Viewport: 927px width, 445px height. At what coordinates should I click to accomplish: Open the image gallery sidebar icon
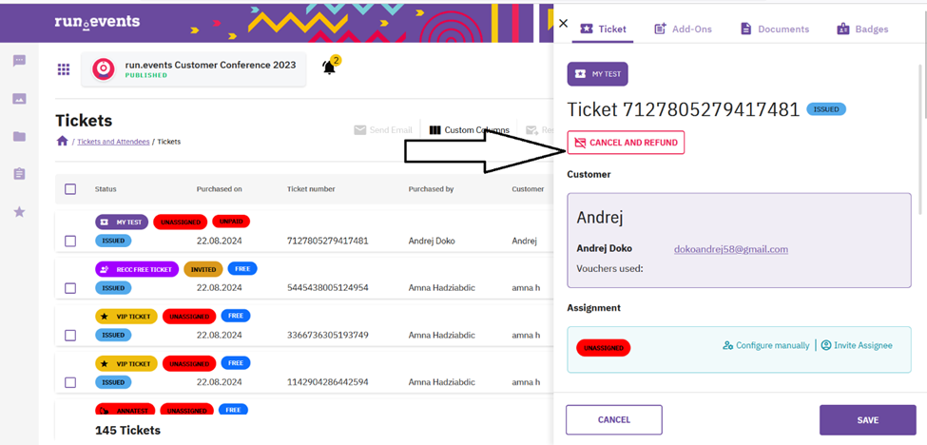point(20,99)
